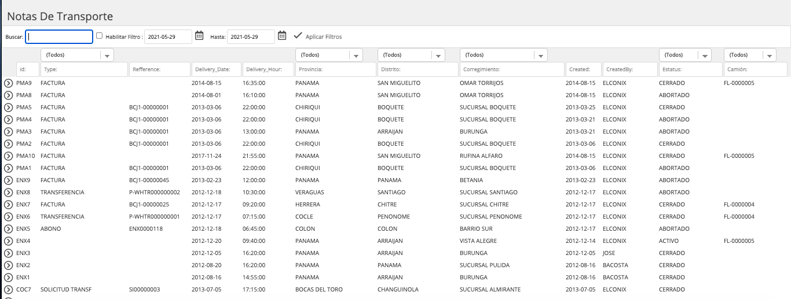The image size is (791, 299).
Task: Open the Estatus column (Todos) dropdown
Action: (x=685, y=55)
